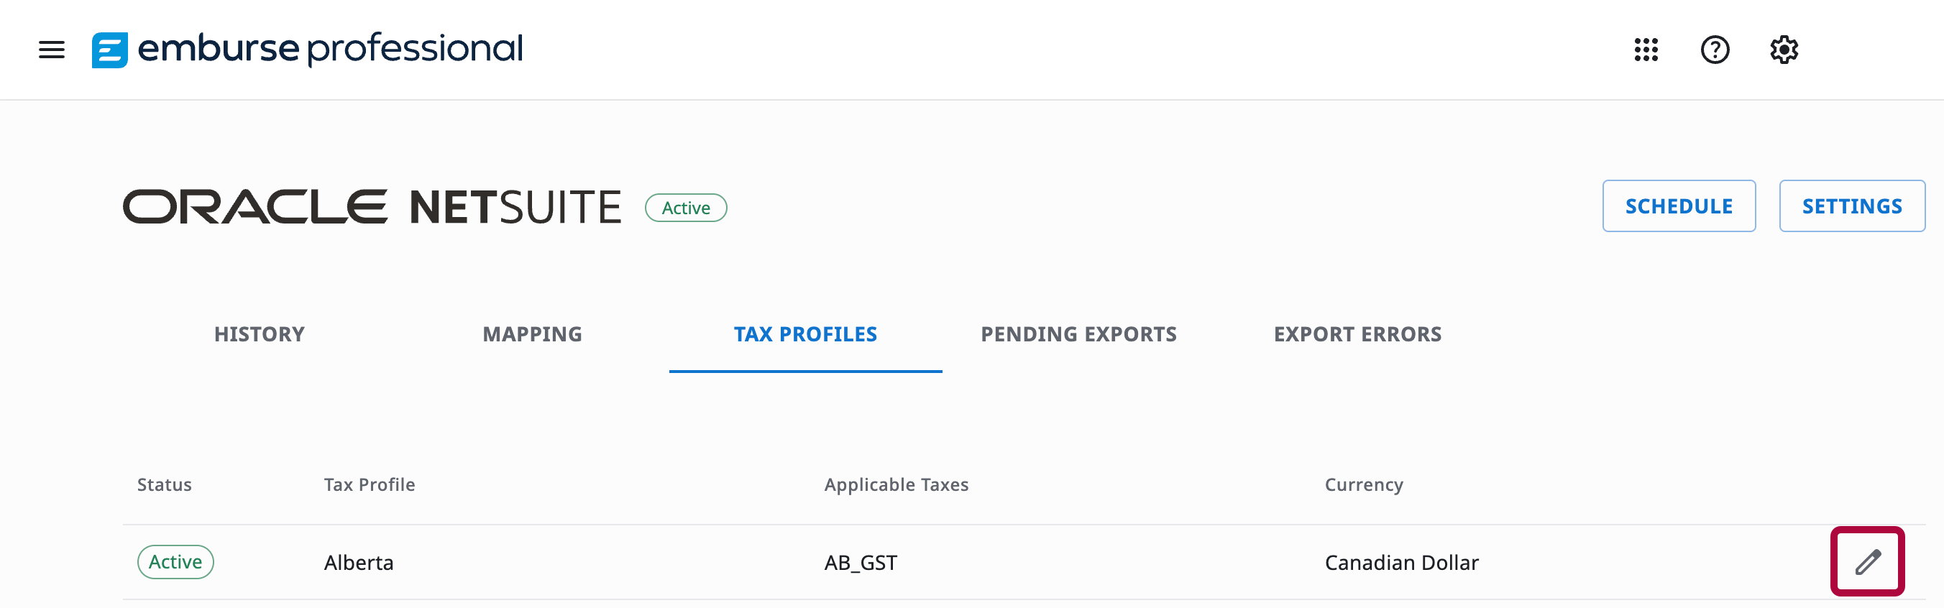Open the apps grid launcher
This screenshot has height=608, width=1944.
pyautogui.click(x=1646, y=50)
